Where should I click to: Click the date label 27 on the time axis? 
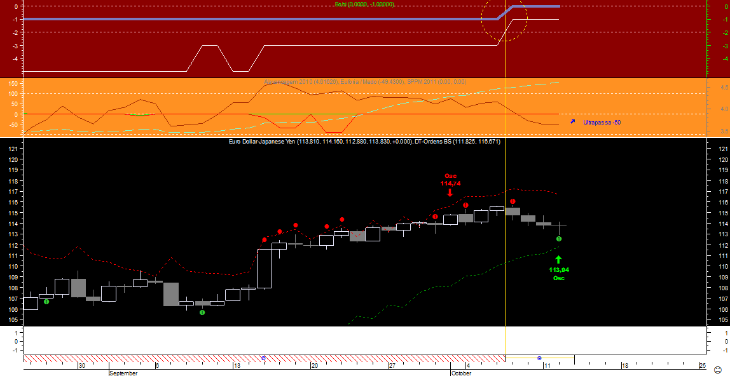tap(392, 366)
